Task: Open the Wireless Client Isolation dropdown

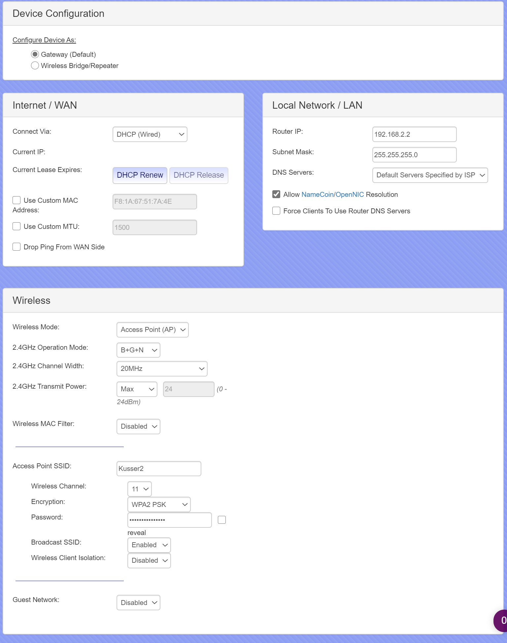Action: click(149, 560)
